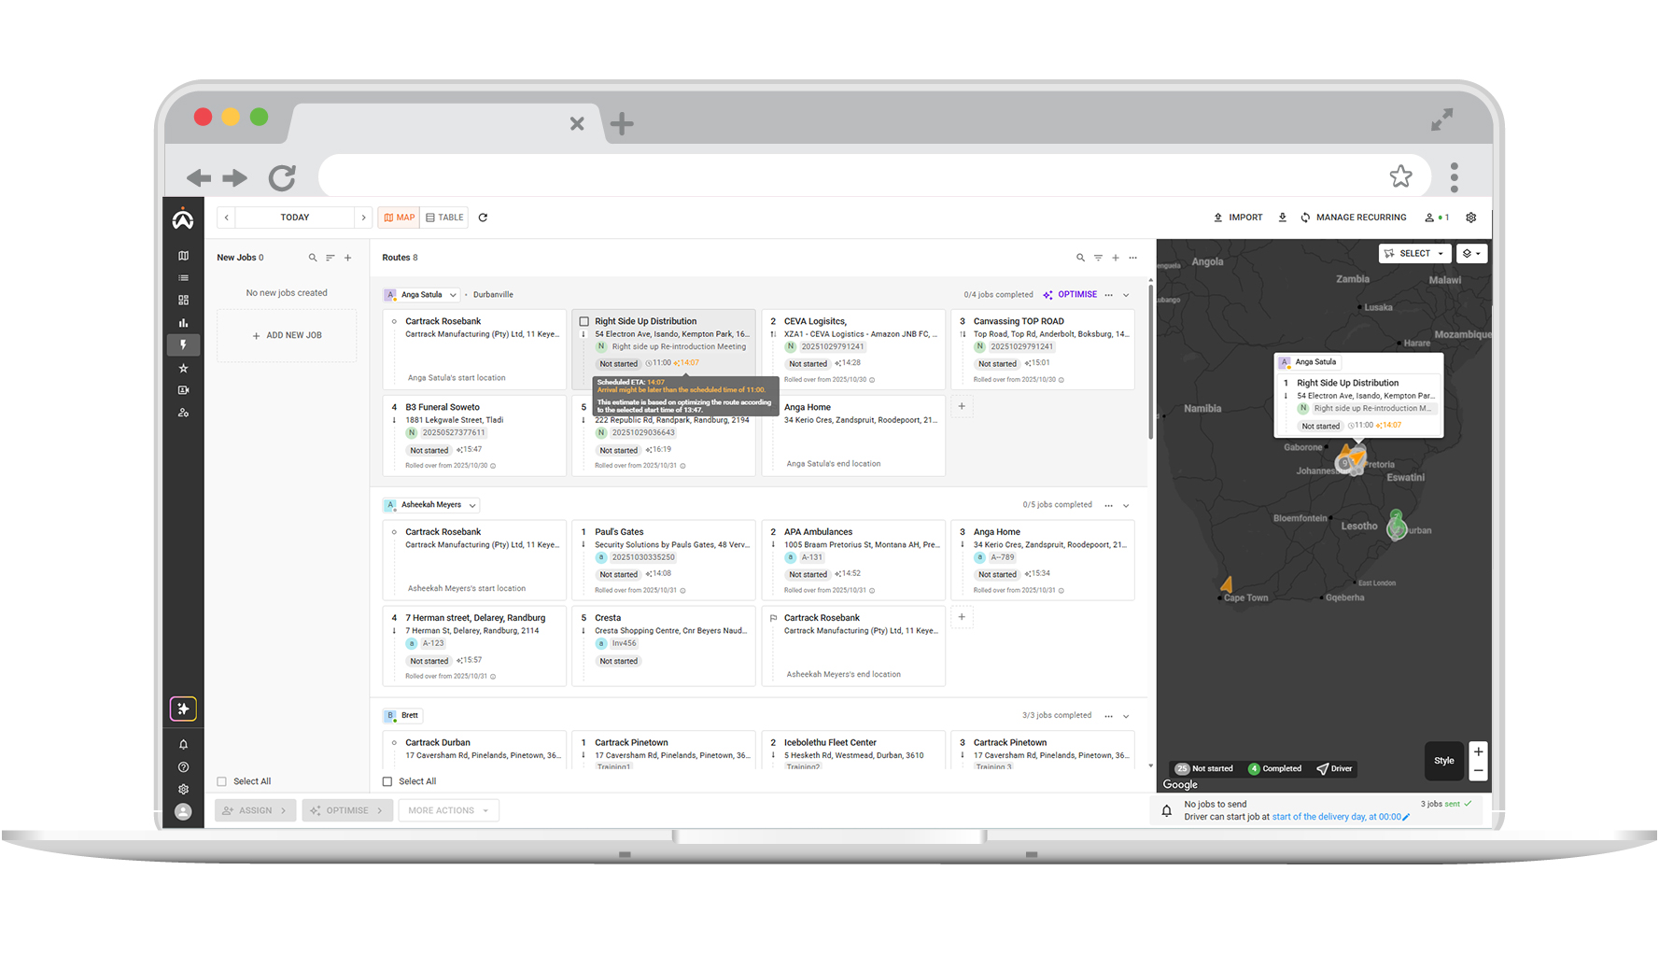1659x955 pixels.
Task: Collapse the Anga Satula route section
Action: pyautogui.click(x=1126, y=295)
